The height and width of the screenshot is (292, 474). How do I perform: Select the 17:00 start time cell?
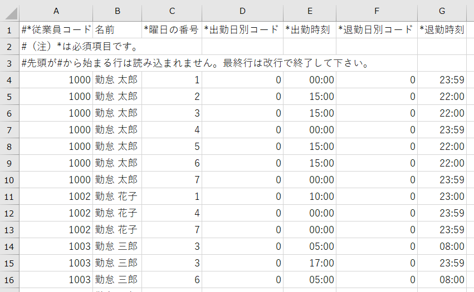(x=309, y=263)
